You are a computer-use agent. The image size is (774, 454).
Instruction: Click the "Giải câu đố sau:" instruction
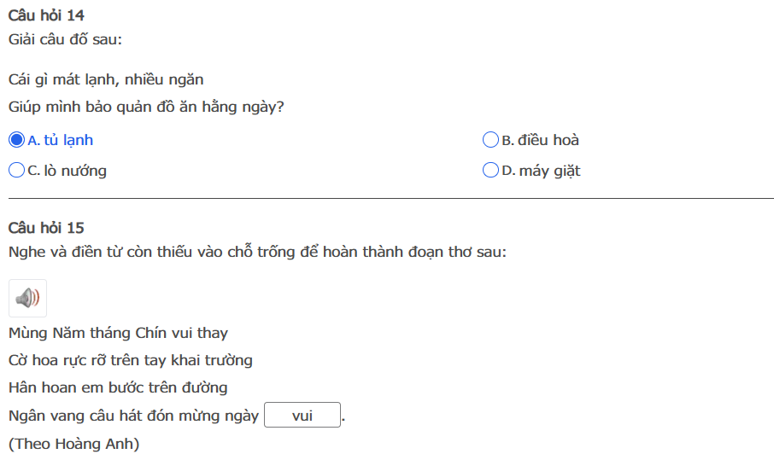[65, 39]
